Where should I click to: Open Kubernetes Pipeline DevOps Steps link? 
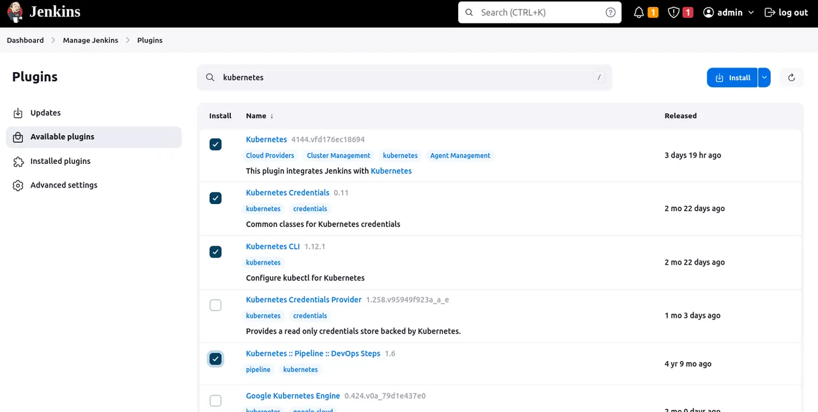pyautogui.click(x=313, y=353)
